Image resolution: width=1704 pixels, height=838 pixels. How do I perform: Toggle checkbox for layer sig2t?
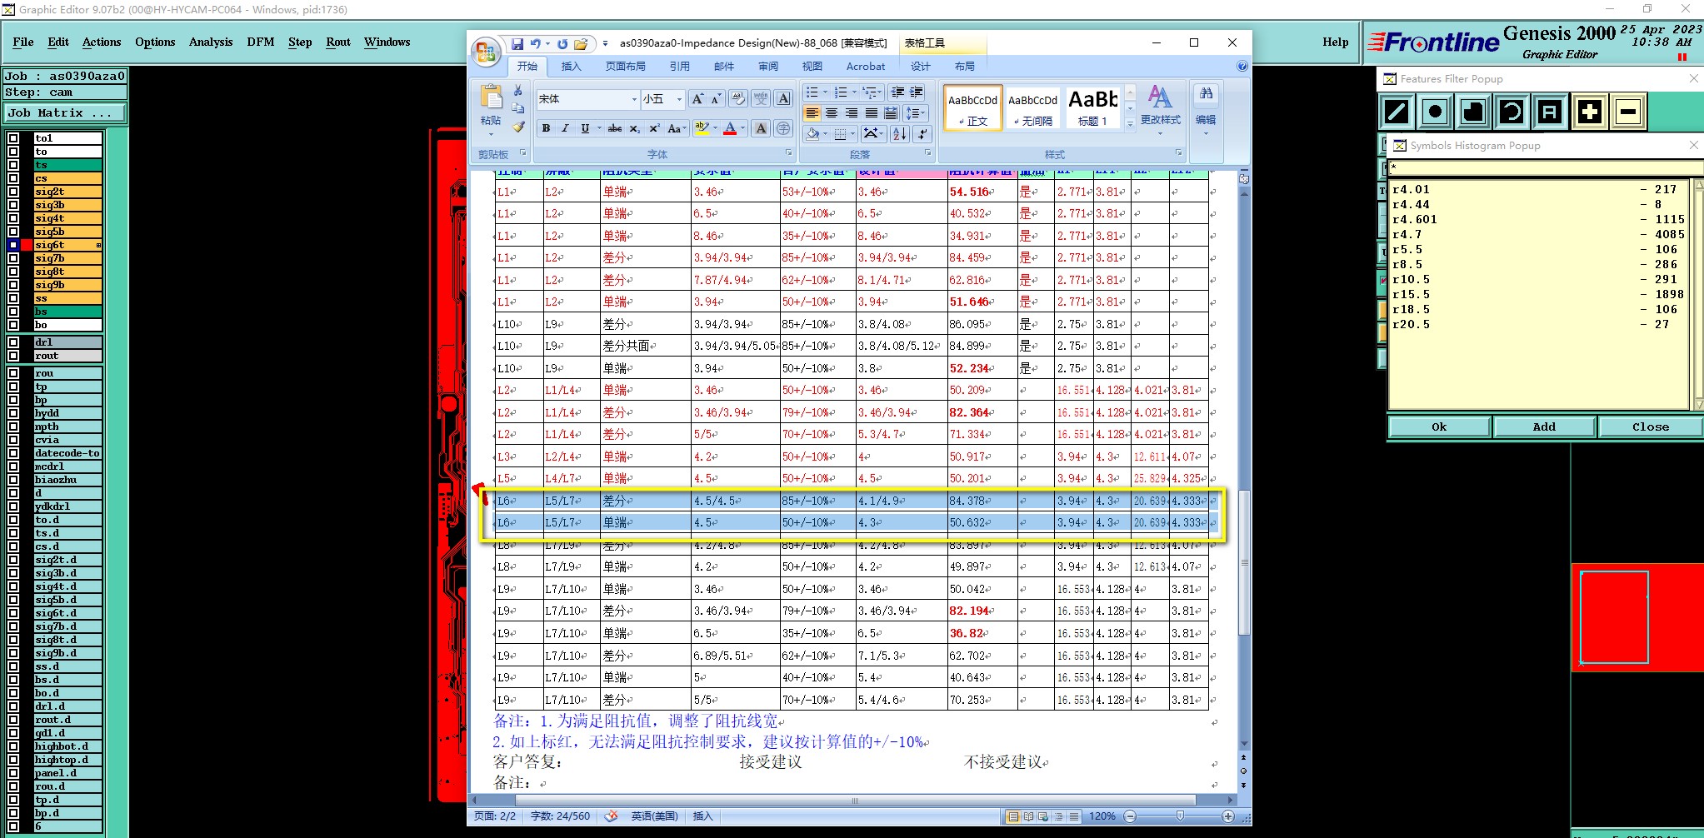click(x=13, y=192)
